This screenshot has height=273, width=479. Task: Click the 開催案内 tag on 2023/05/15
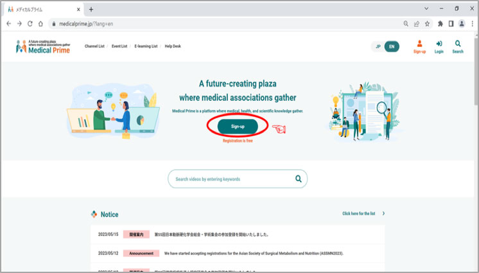(x=136, y=234)
